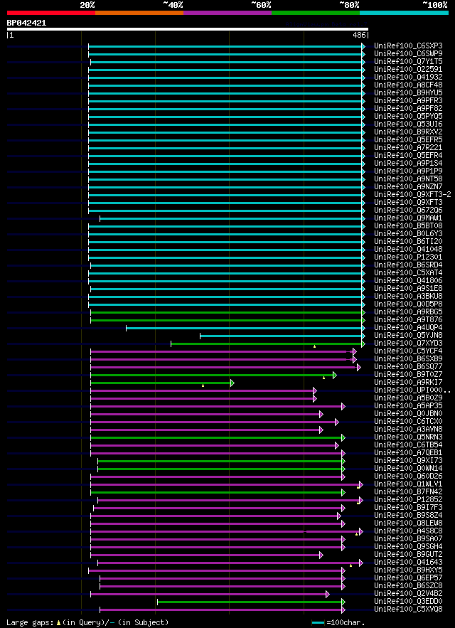Click the green alignment bar for A9RBG5
The height and width of the screenshot is (628, 455).
coord(227,312)
